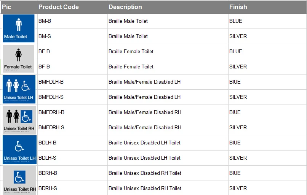The image size is (307, 195).
Task: Click the blue Unisex Toilet LH family sign
Action: pyautogui.click(x=19, y=89)
